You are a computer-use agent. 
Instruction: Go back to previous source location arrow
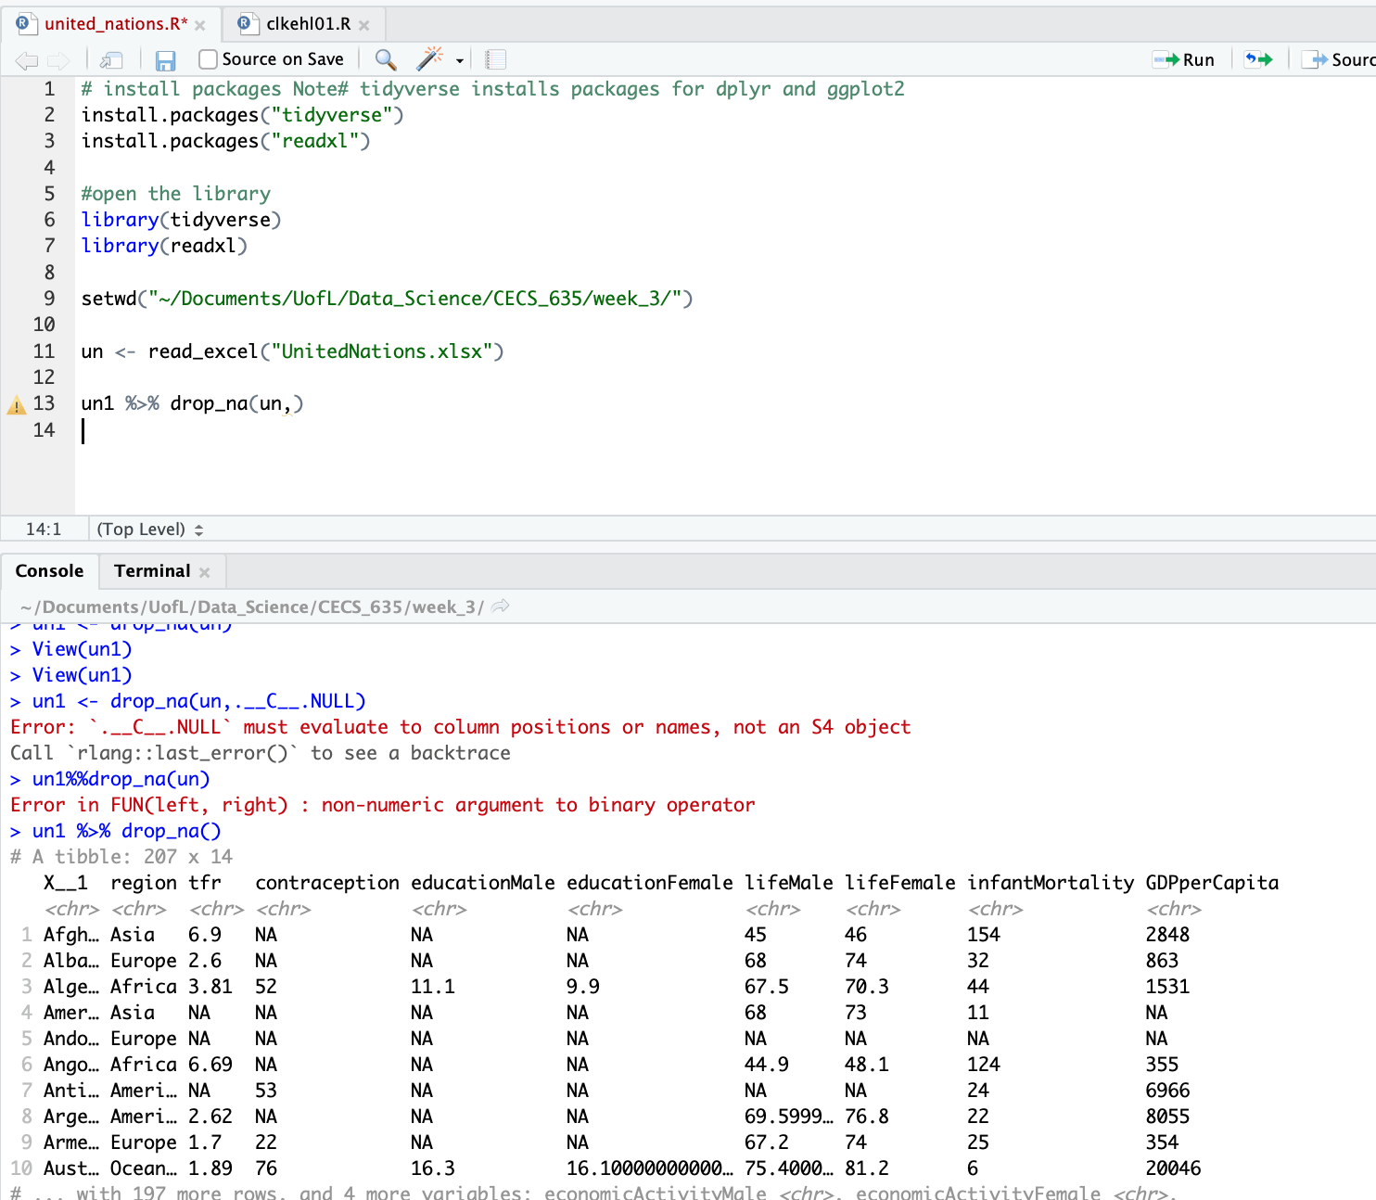tap(26, 60)
